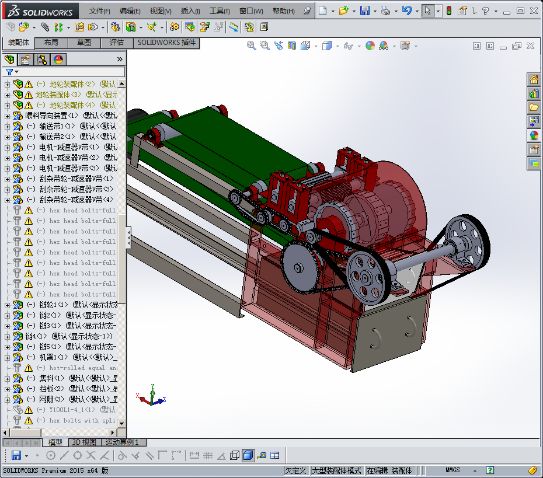Click the Mate paperclip icon
This screenshot has width=543, height=478.
click(x=45, y=27)
